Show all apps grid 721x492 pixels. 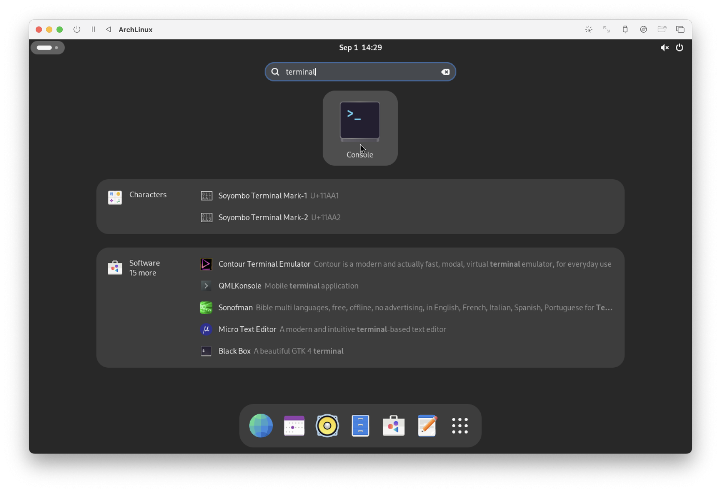pos(460,426)
